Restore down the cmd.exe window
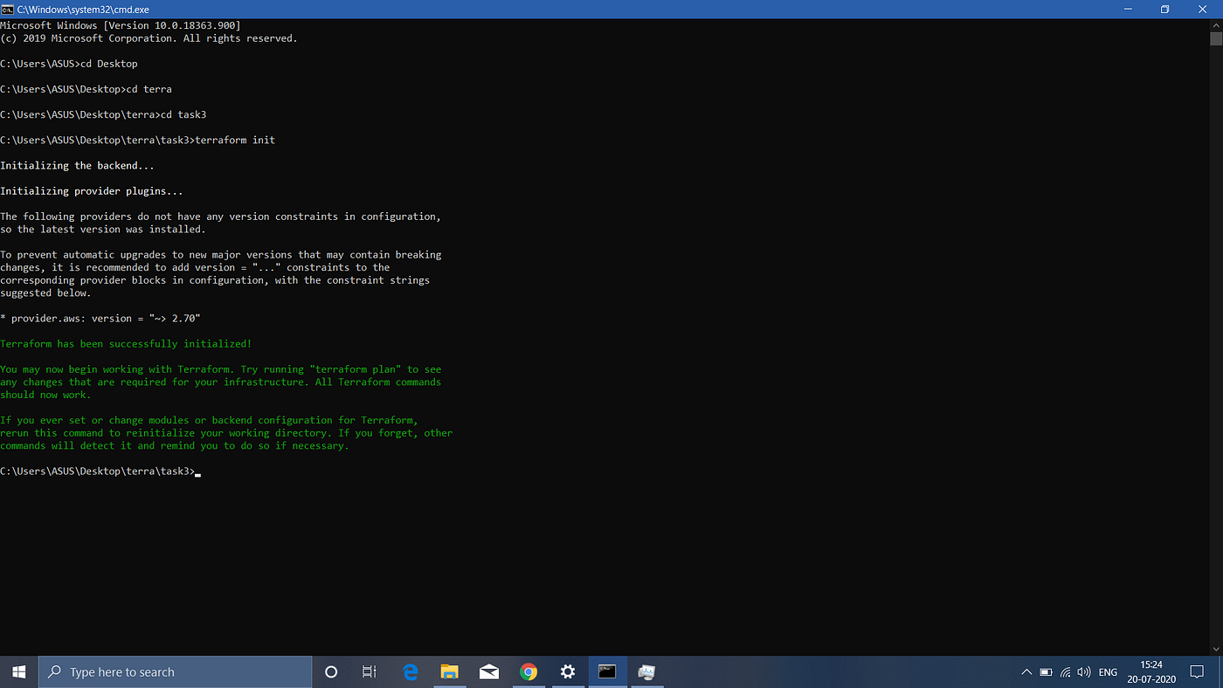Viewport: 1223px width, 688px height. click(1164, 9)
